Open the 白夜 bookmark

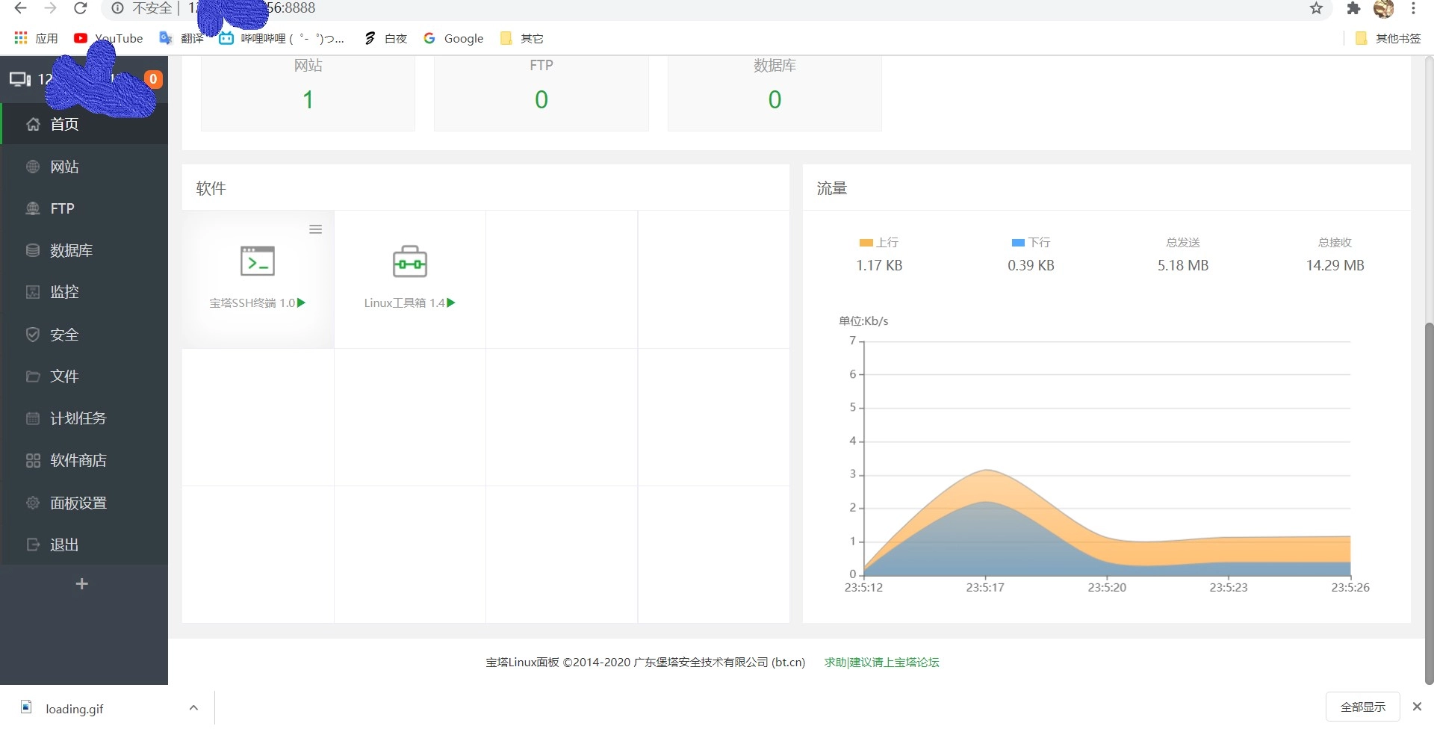coord(385,38)
